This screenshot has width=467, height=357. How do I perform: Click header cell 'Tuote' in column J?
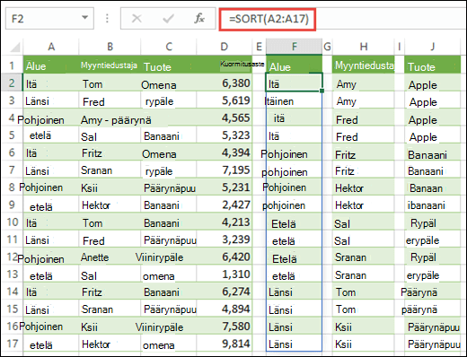(x=433, y=65)
